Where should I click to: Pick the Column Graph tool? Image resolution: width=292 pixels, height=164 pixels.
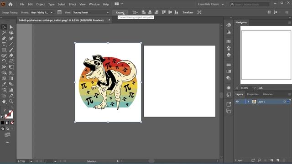pyautogui.click(x=11, y=90)
